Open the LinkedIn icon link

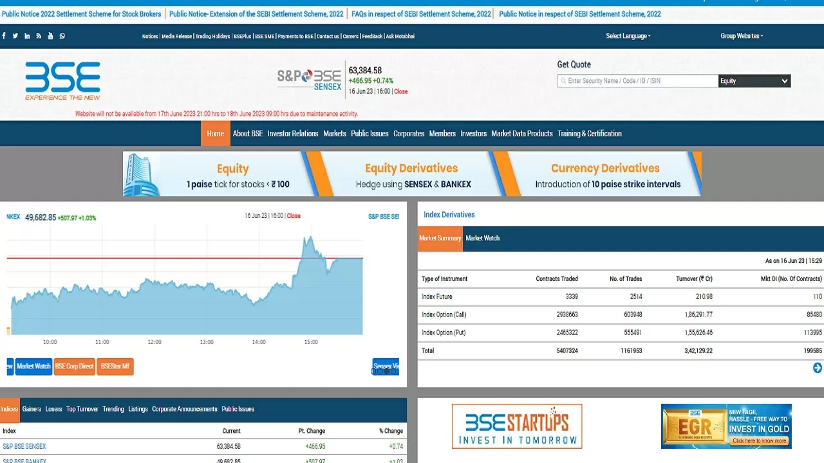(x=27, y=36)
